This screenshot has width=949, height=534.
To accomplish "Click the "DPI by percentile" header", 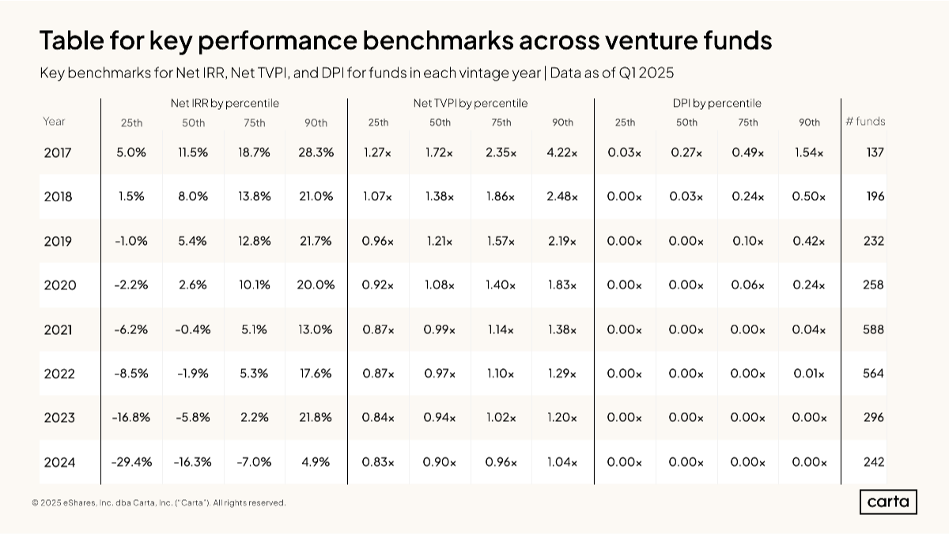I will [x=716, y=103].
